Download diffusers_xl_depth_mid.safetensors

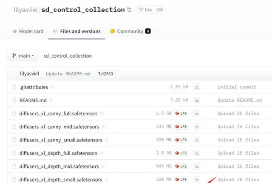coord(197,166)
